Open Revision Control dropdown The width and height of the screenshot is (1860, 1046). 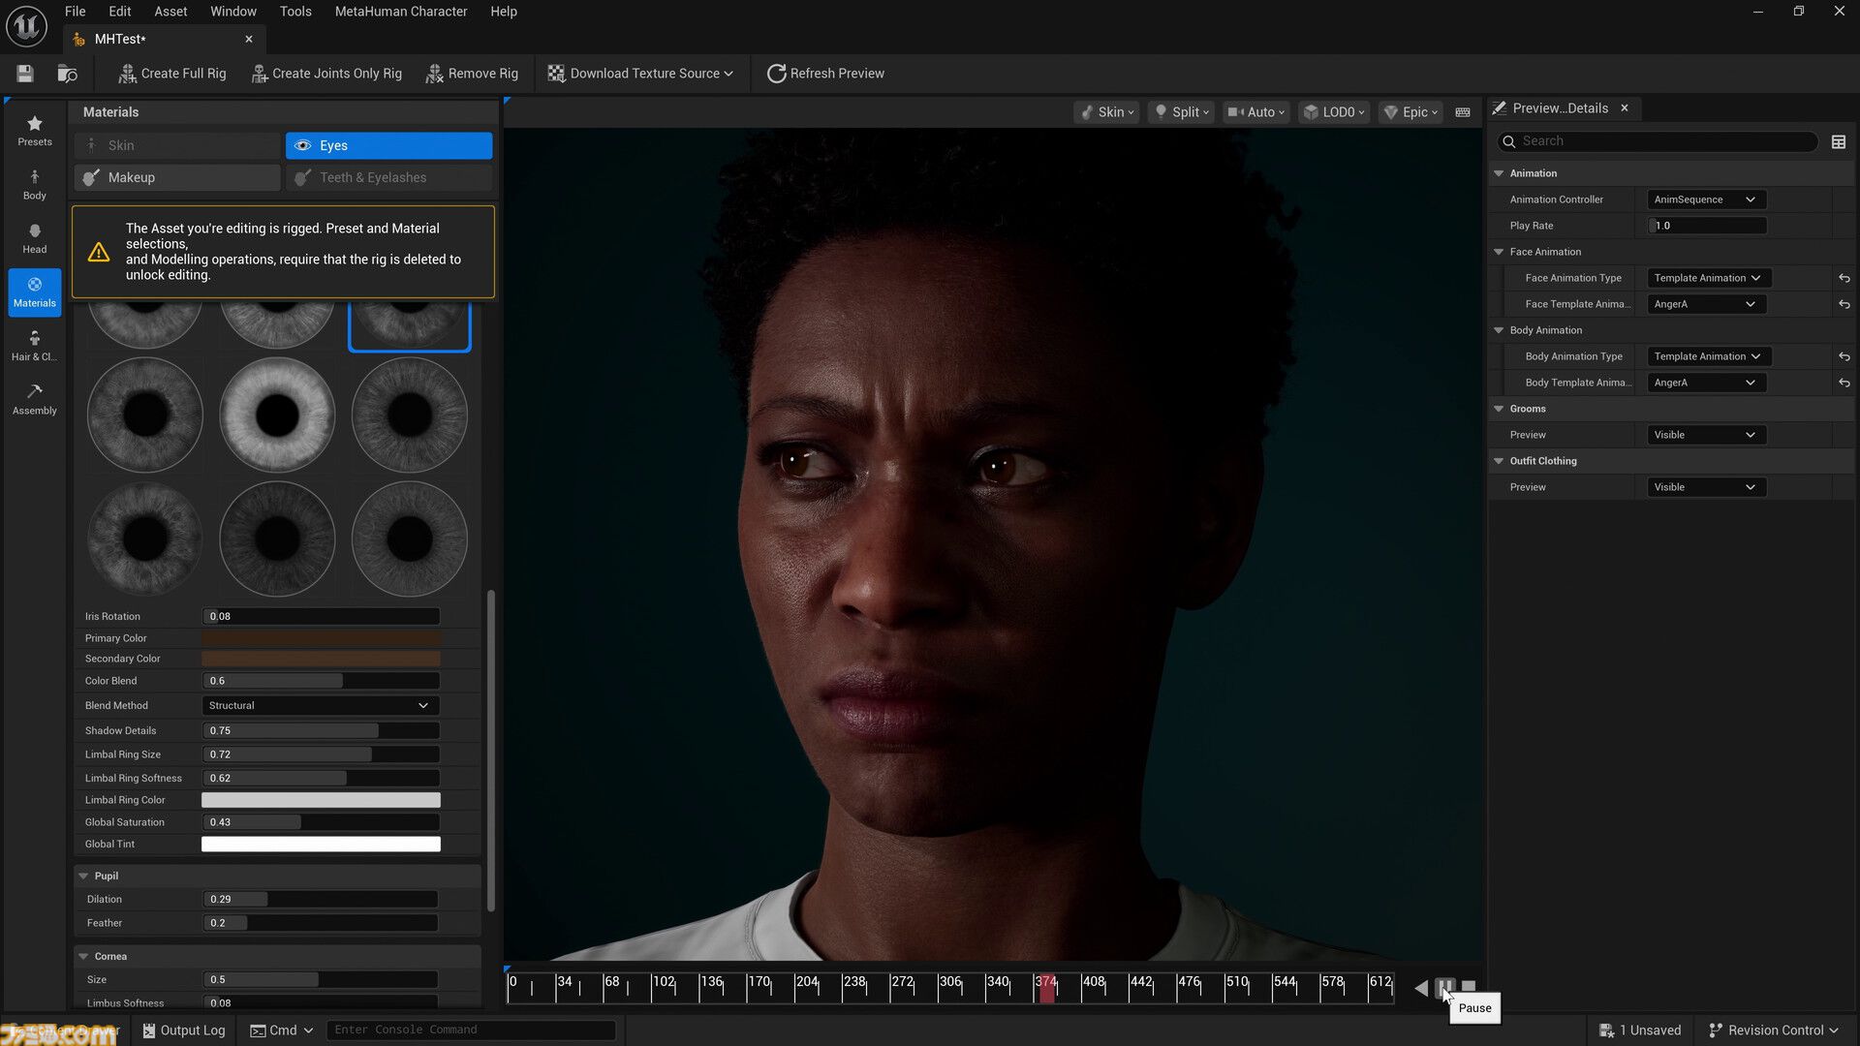(1773, 1031)
